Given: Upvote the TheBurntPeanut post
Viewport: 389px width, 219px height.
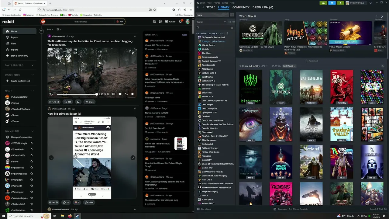Looking at the screenshot, I should click(x=50, y=102).
